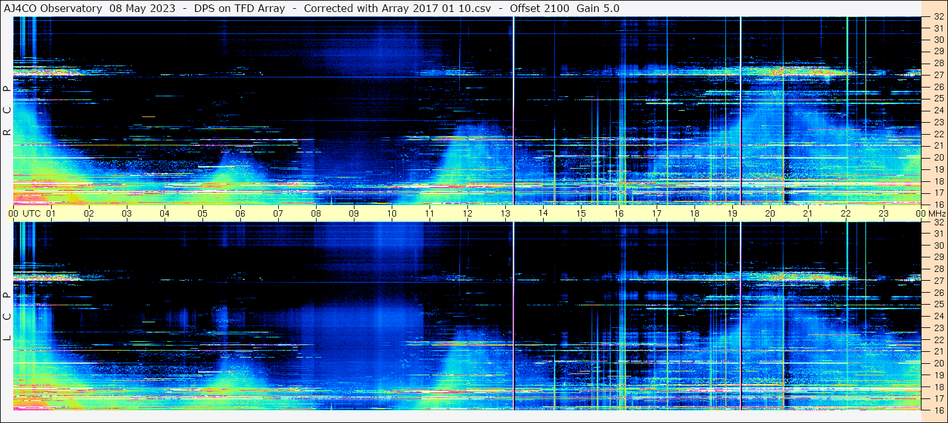
Task: Click 27 MHz label of LCP panel
Action: (938, 281)
